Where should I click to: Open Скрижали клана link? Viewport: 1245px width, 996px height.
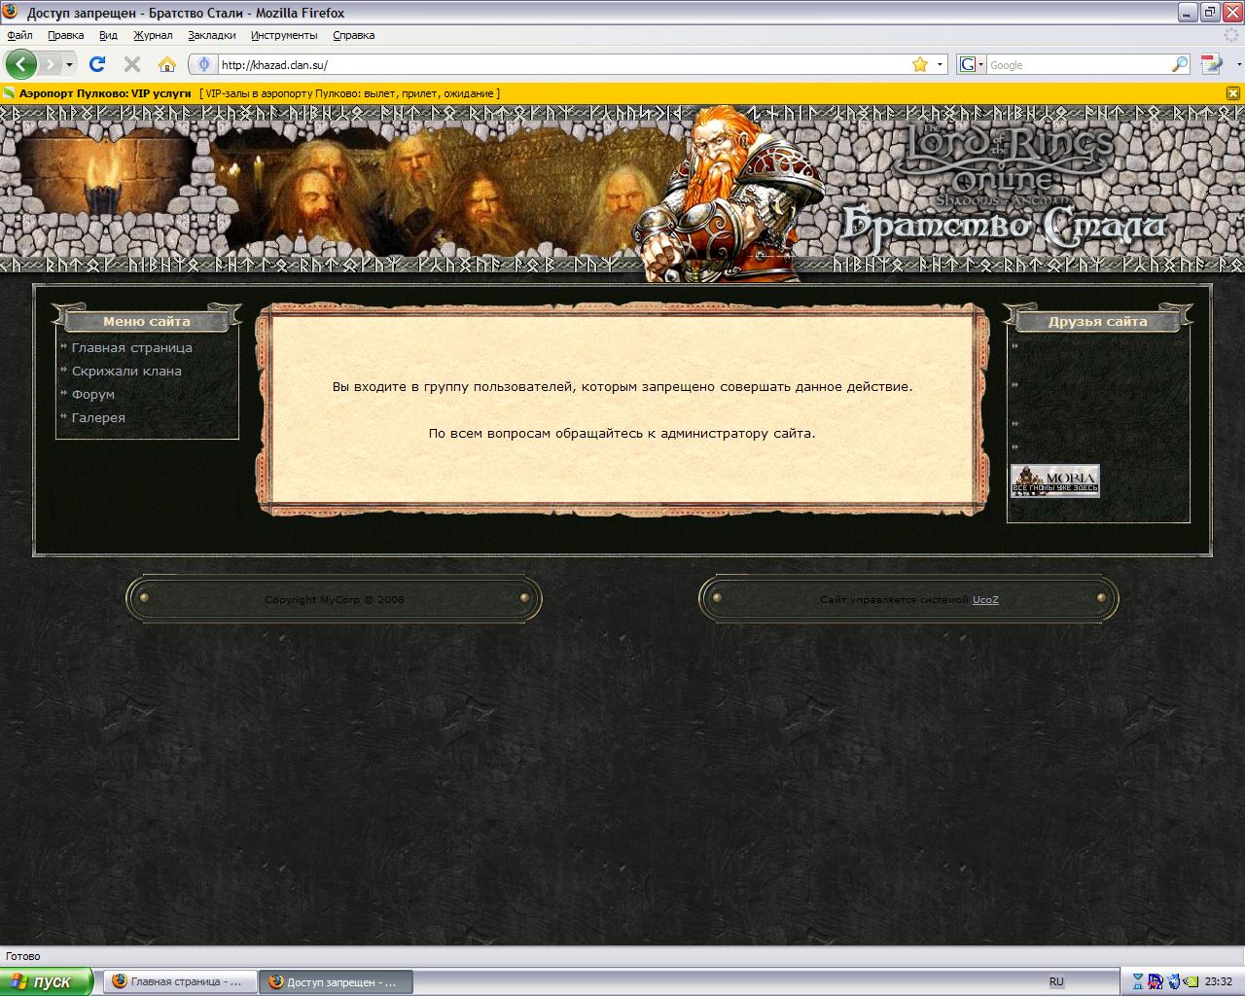tap(126, 371)
